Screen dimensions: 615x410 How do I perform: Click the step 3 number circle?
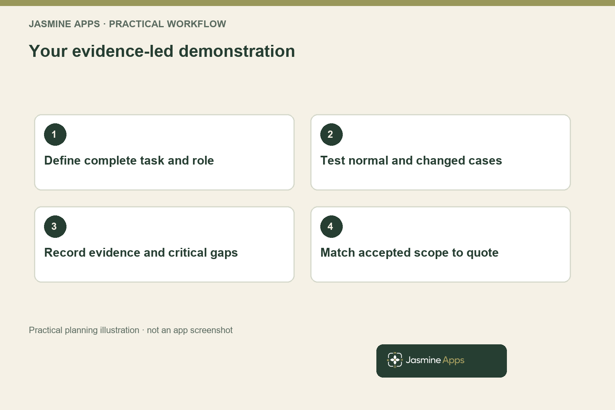(x=55, y=227)
